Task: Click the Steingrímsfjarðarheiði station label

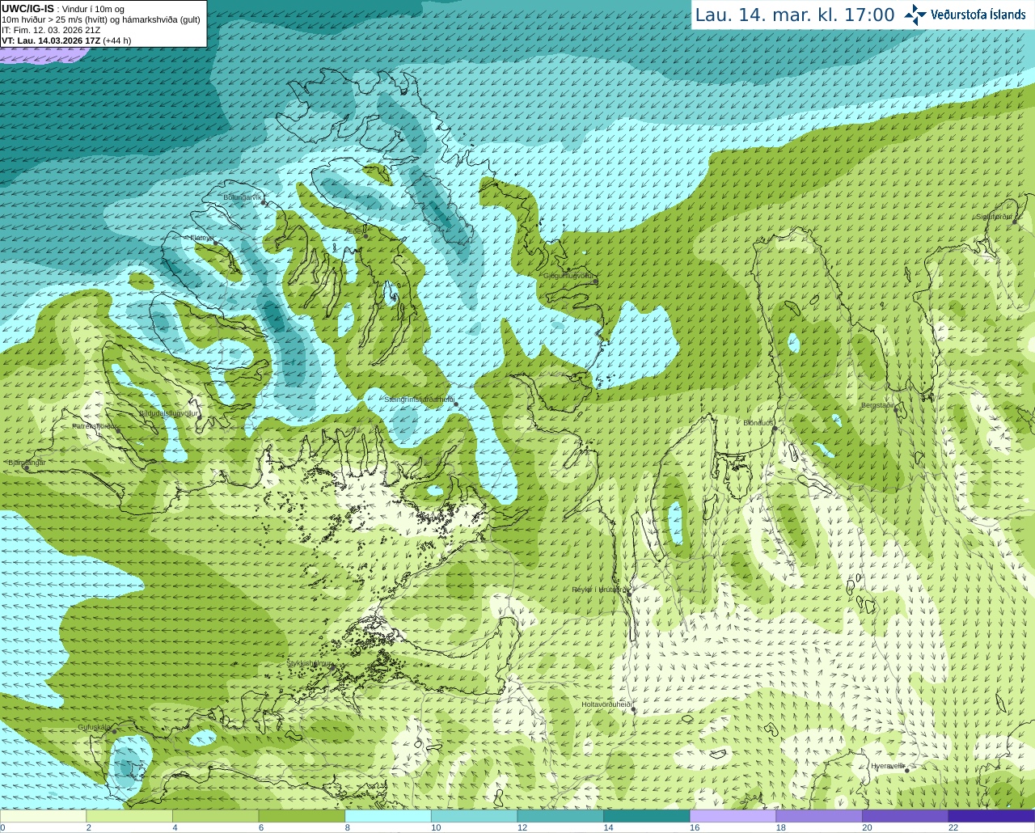Action: pos(418,400)
